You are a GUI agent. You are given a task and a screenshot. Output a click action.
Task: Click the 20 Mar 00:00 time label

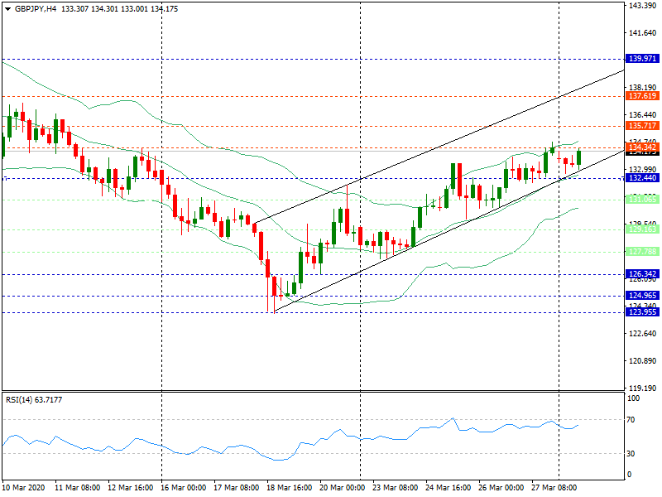(343, 487)
